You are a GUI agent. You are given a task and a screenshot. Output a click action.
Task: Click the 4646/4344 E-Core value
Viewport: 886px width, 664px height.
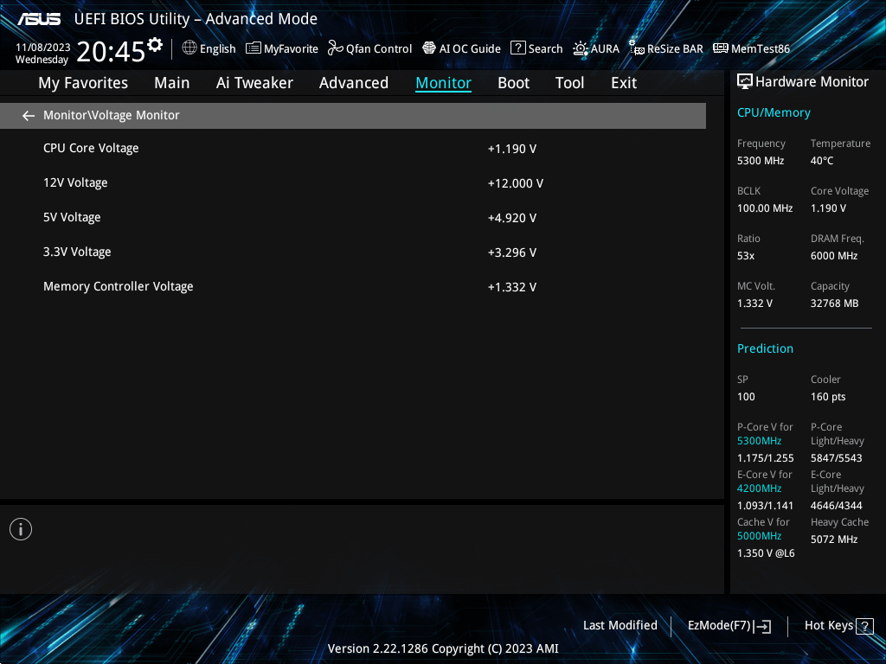tap(837, 505)
